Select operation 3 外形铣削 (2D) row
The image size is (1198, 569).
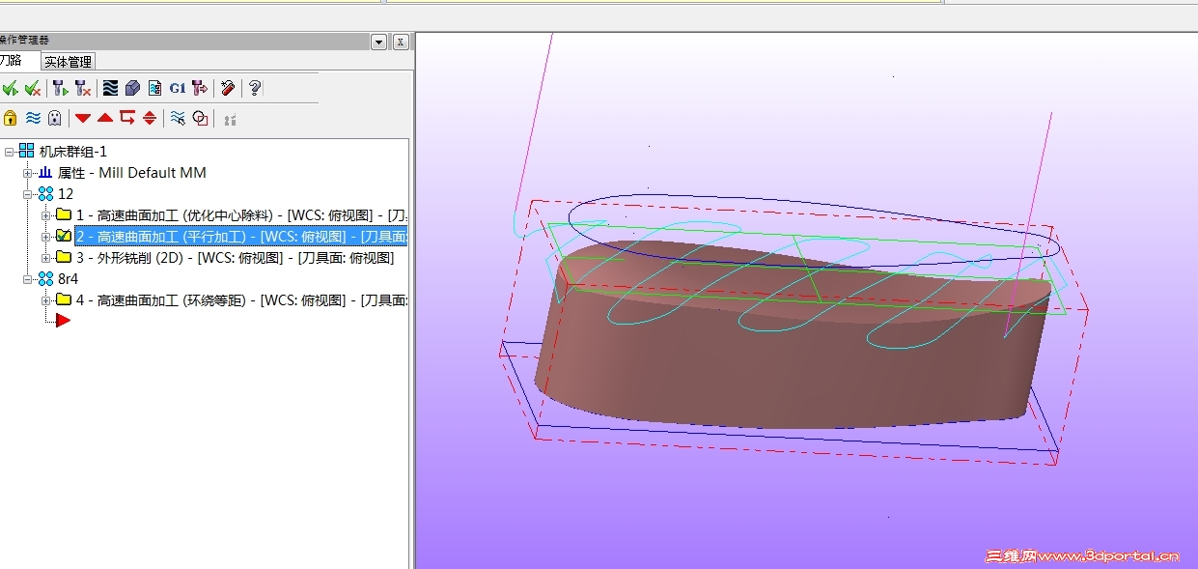point(235,258)
